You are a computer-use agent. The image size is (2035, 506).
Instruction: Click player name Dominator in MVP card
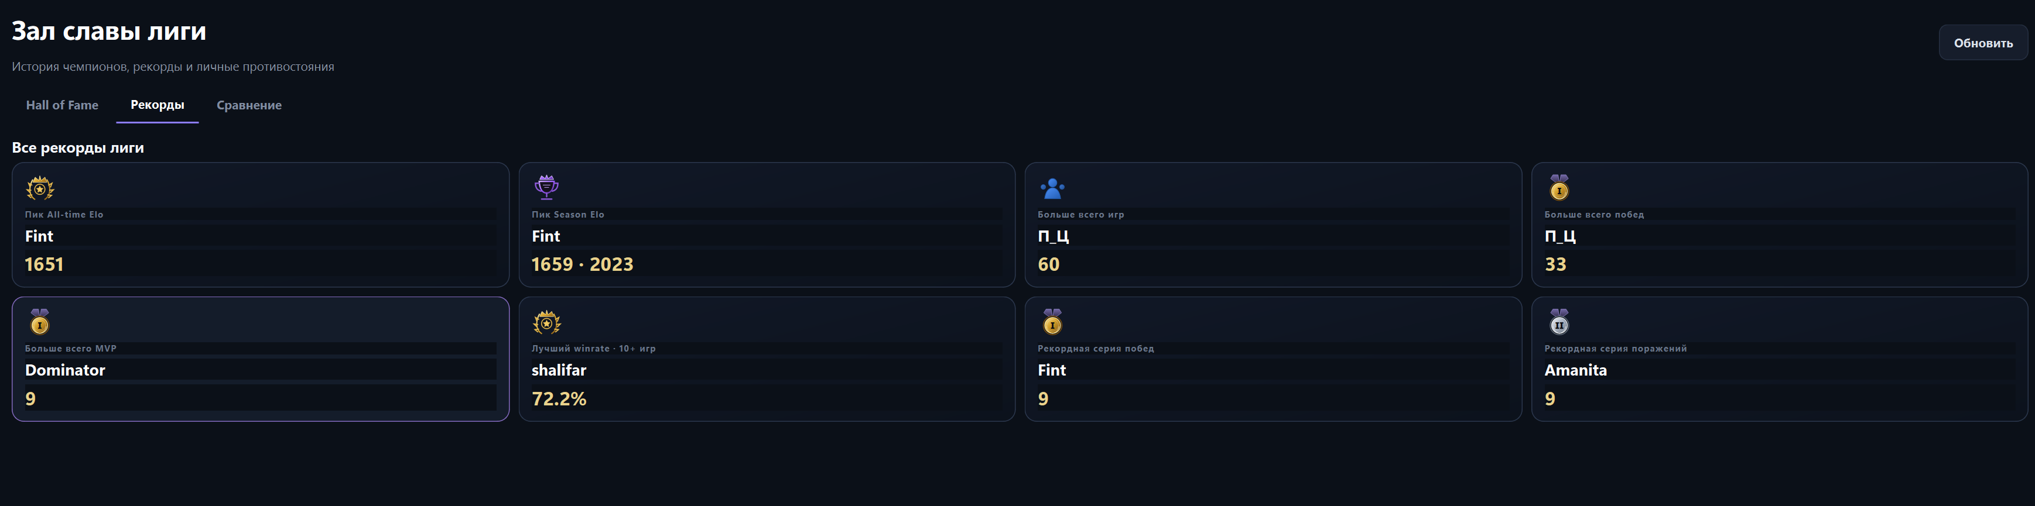pyautogui.click(x=65, y=370)
